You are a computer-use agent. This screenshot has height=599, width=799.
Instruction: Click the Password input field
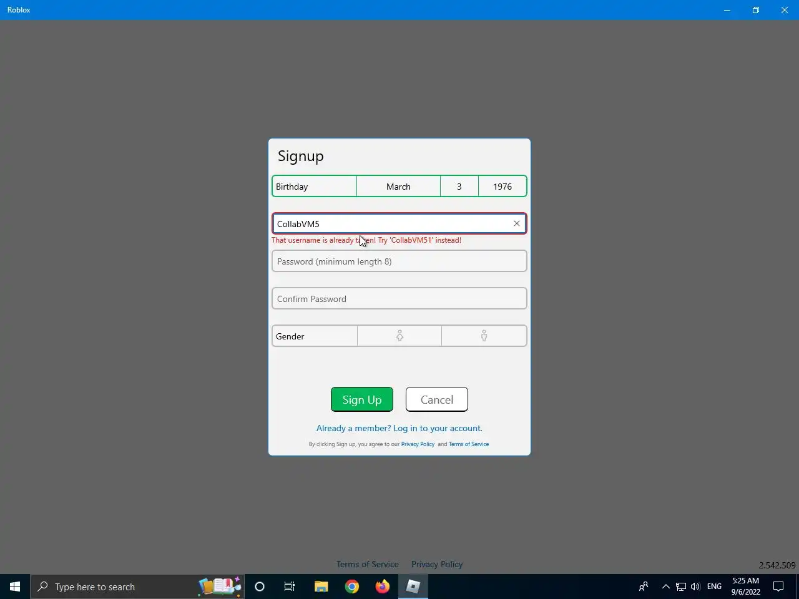click(x=399, y=261)
